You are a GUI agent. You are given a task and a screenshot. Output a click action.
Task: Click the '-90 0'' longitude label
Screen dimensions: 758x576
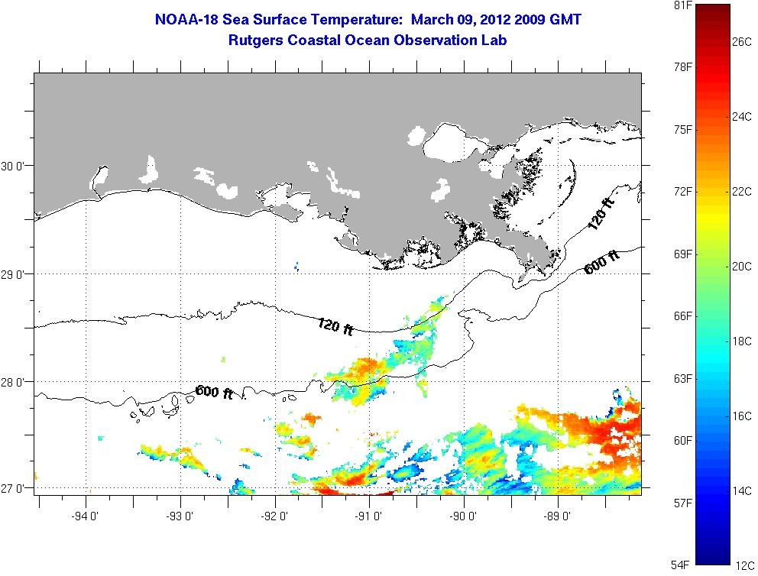[x=462, y=516]
